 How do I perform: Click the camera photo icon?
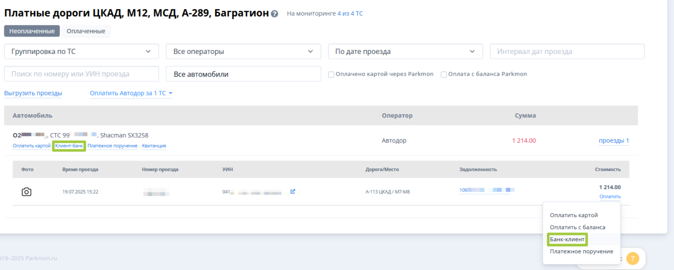coord(26,192)
